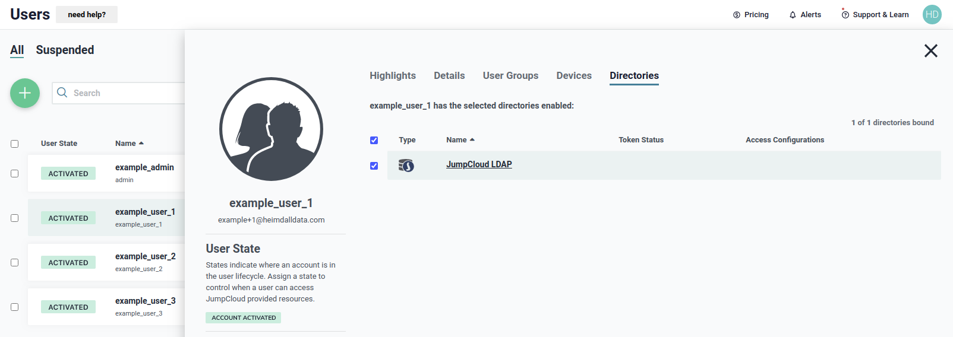953x337 pixels.
Task: Open Support & Learn menu
Action: pos(875,15)
